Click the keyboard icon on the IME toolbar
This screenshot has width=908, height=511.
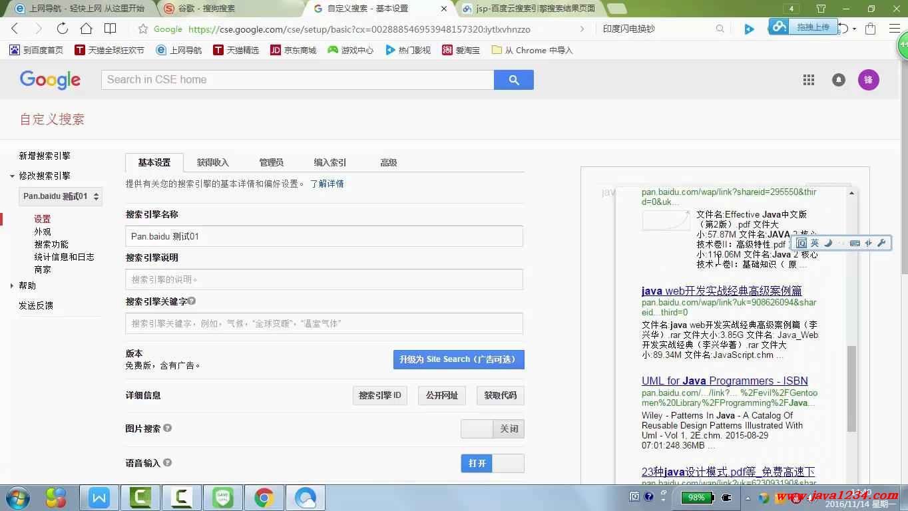tap(855, 243)
